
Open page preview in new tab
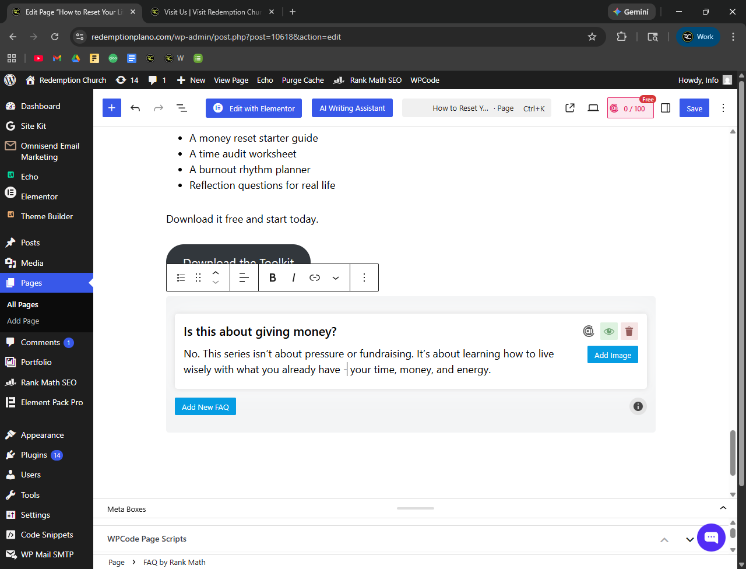[x=570, y=108]
